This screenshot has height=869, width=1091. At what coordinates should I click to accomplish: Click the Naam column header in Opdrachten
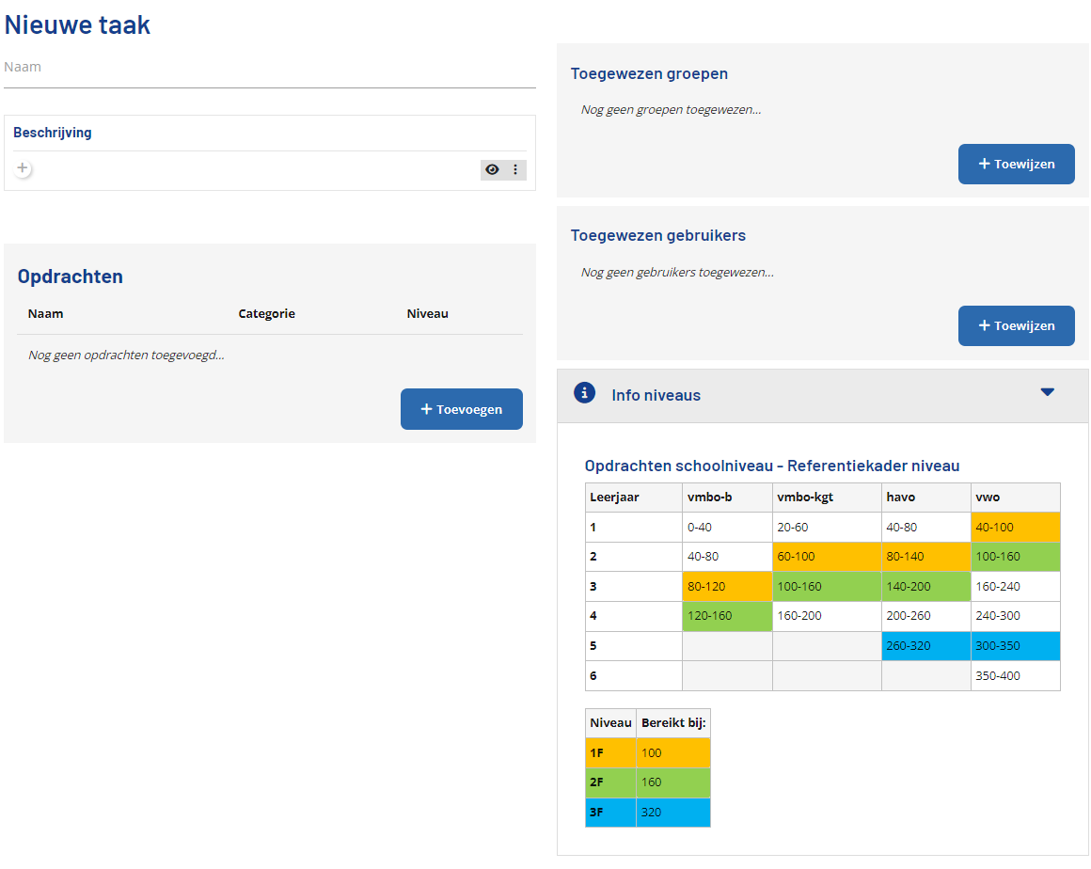tap(46, 314)
